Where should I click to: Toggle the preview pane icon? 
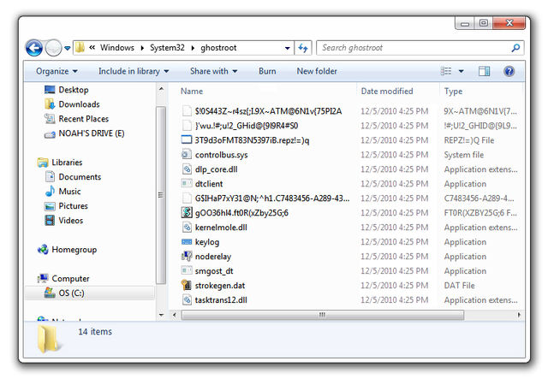484,71
